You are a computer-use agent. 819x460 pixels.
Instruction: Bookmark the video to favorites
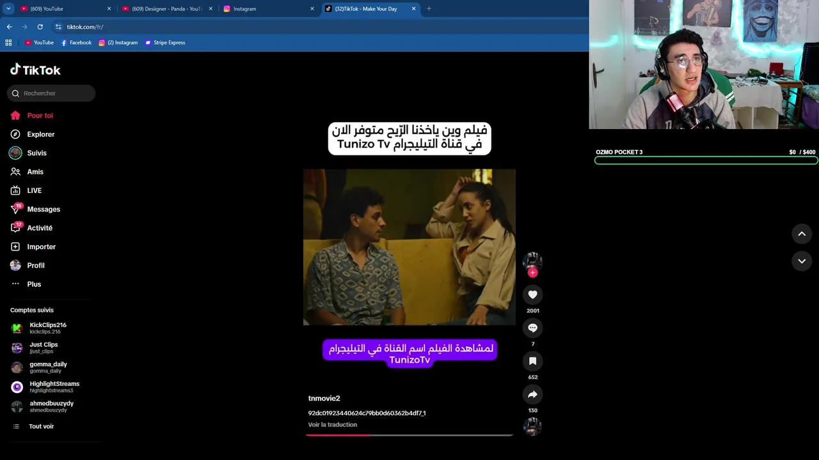pos(532,361)
